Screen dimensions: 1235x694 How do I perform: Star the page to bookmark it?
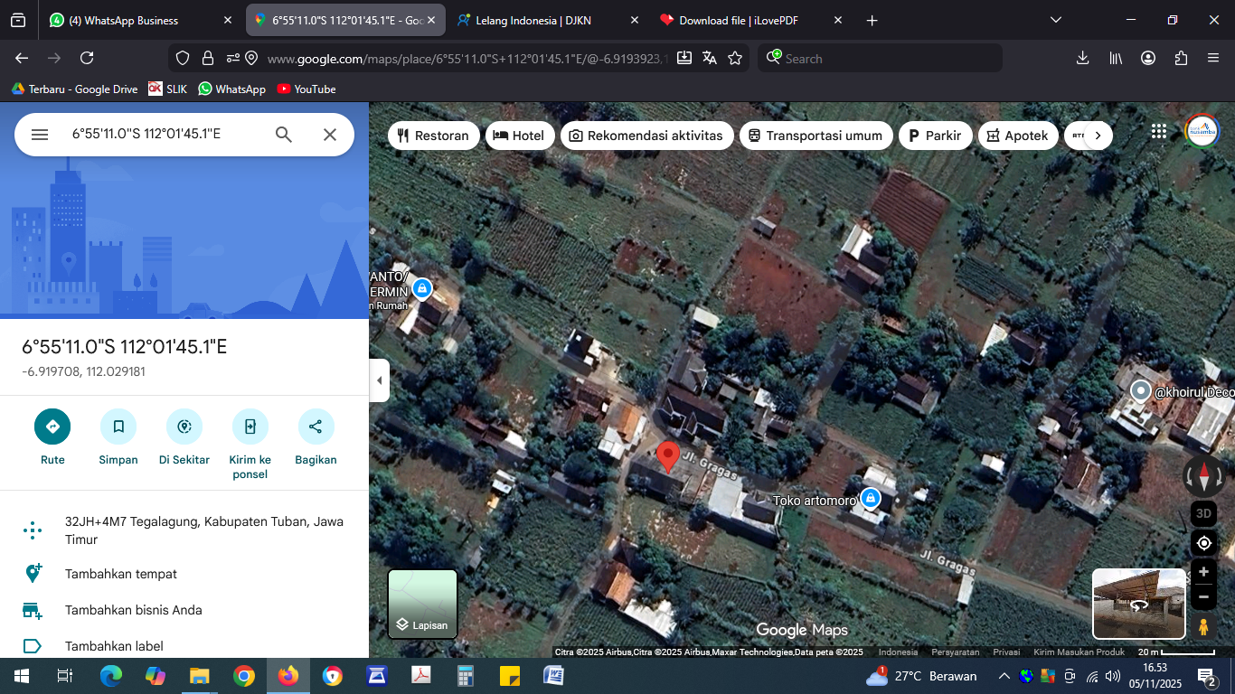[x=735, y=58]
